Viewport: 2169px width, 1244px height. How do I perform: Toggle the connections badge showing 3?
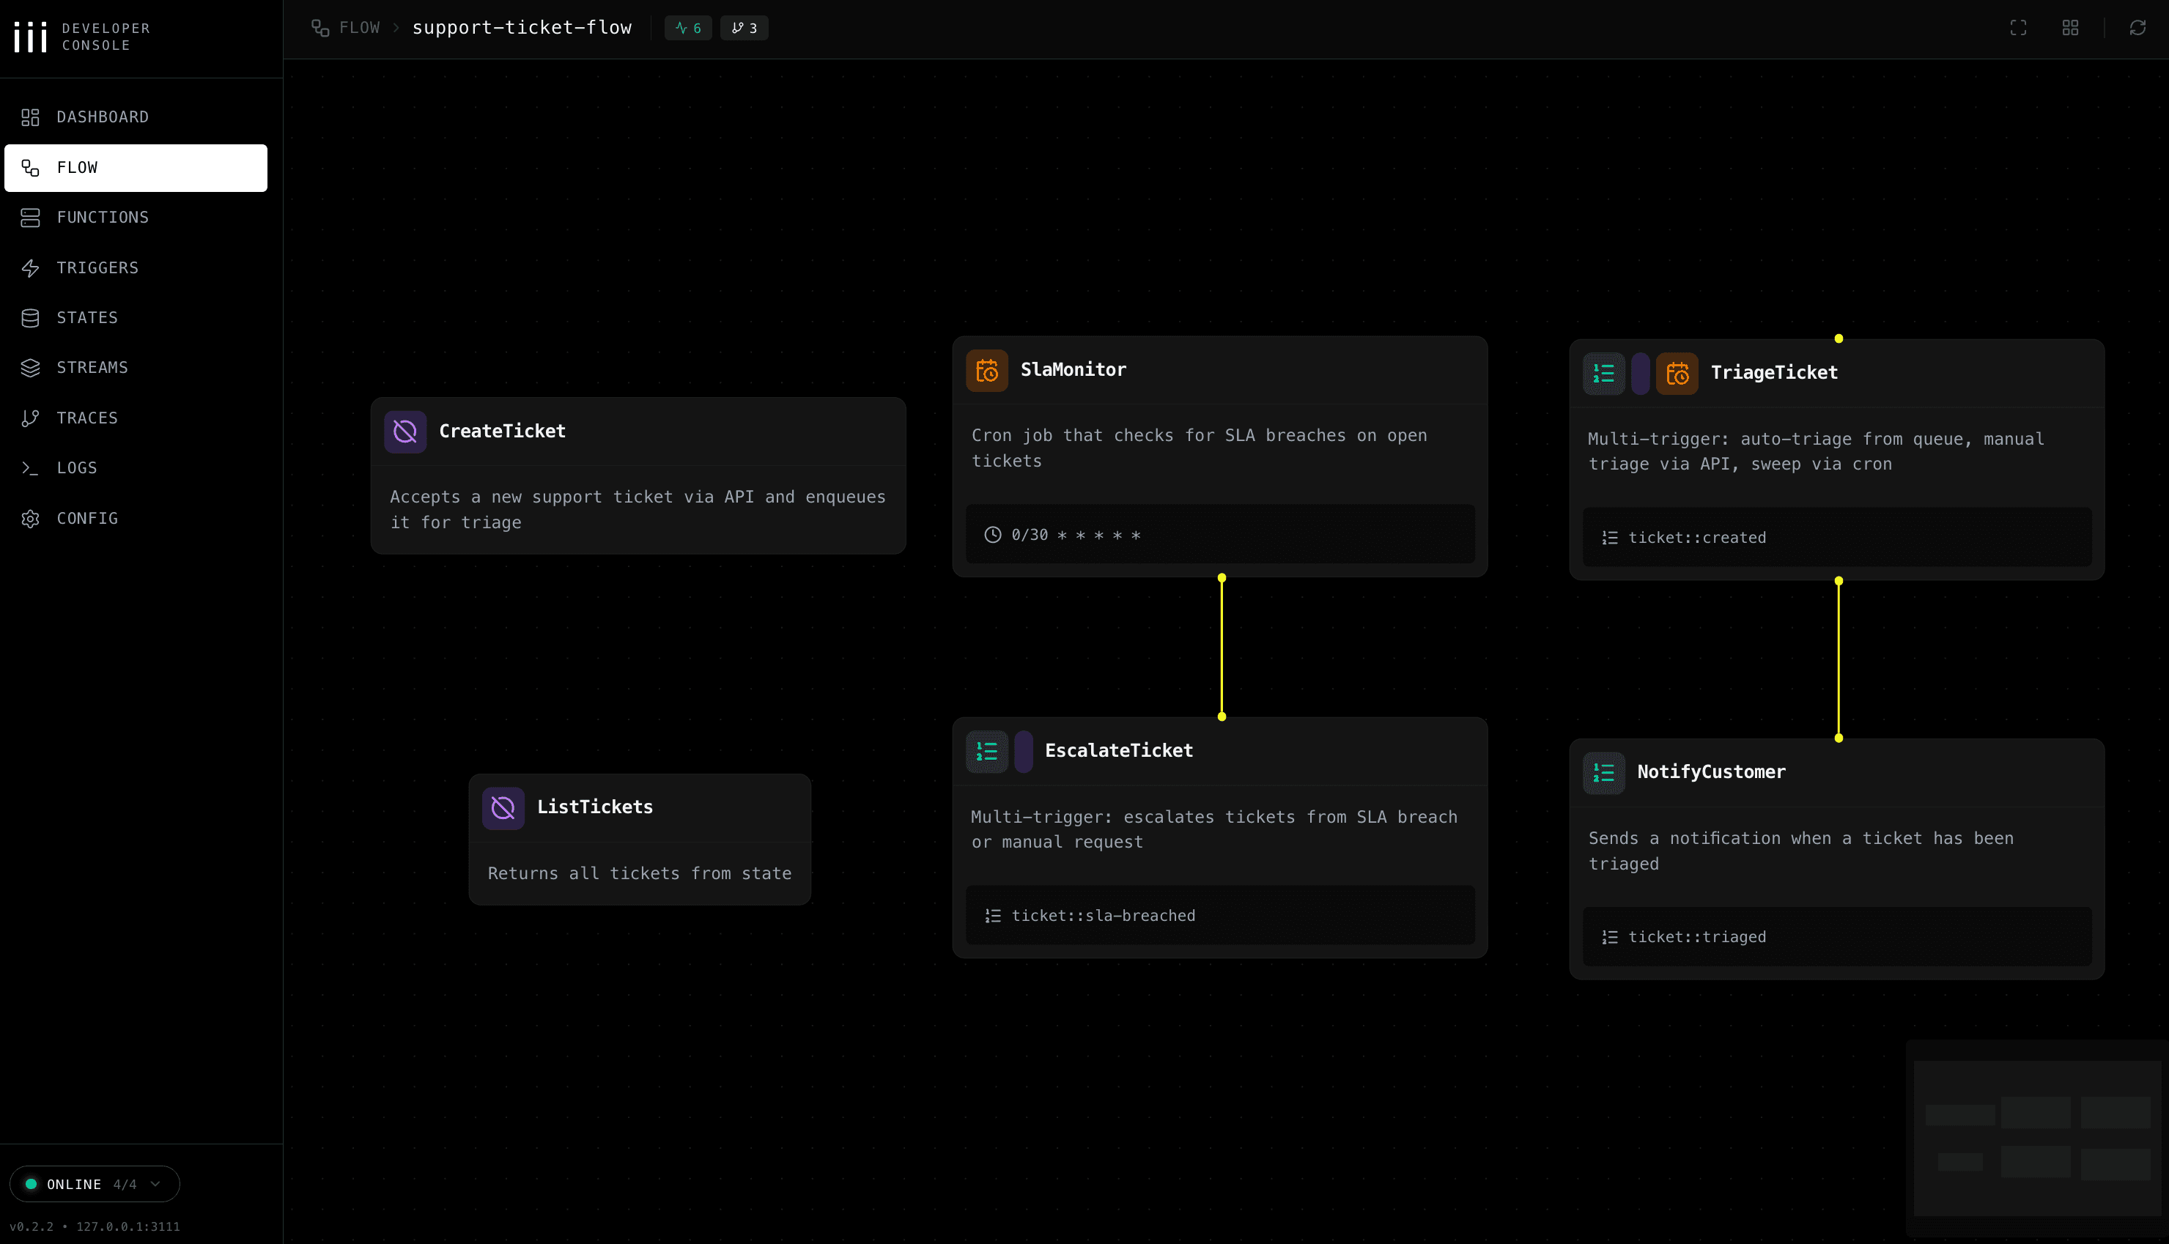[x=743, y=27]
